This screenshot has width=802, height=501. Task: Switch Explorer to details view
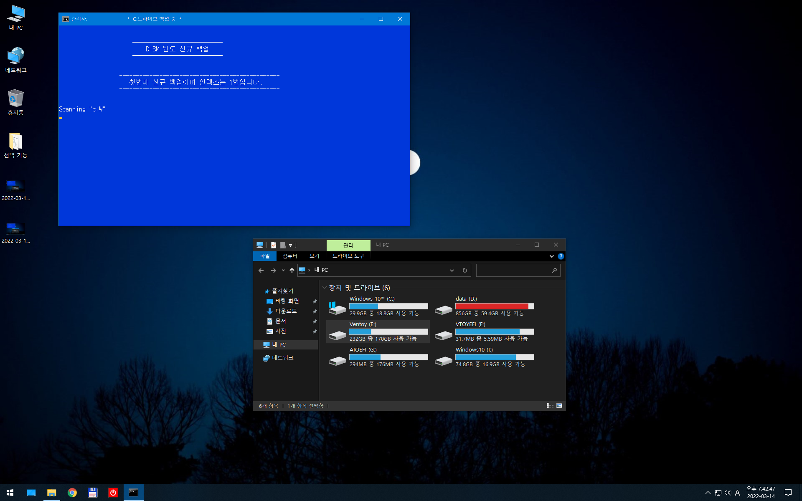click(x=550, y=406)
